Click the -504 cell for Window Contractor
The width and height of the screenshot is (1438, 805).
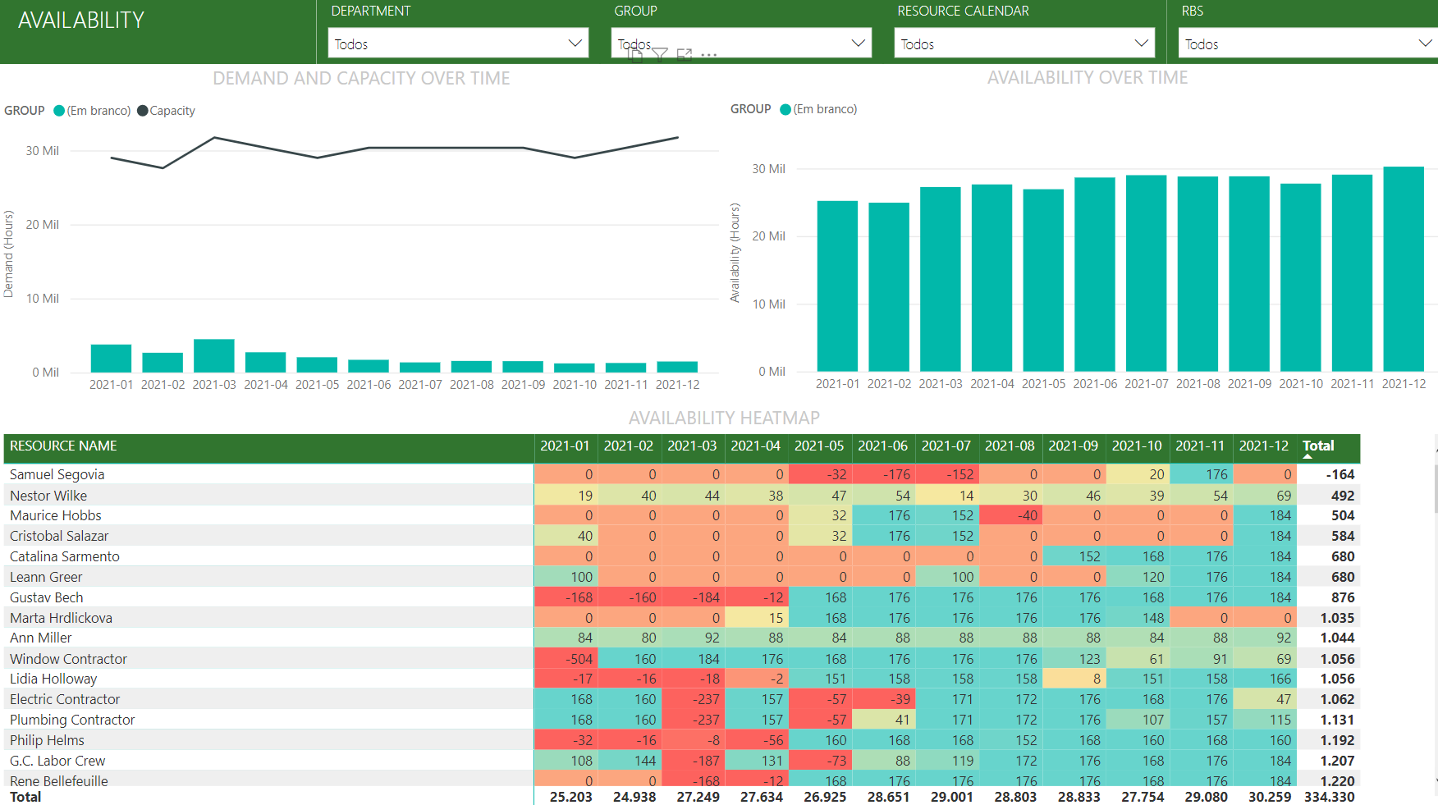coord(566,659)
